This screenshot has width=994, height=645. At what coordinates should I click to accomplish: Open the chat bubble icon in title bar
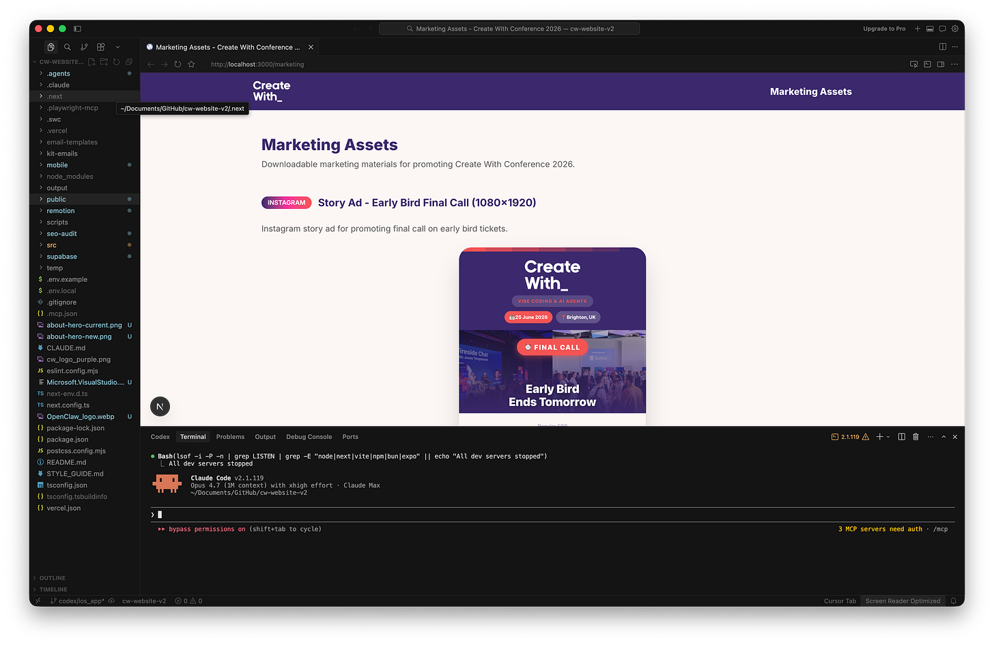click(x=942, y=29)
